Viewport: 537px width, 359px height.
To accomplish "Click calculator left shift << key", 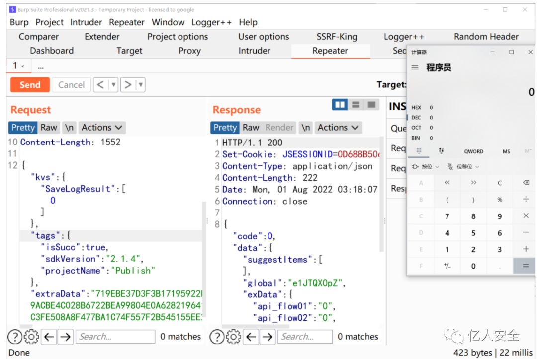I will coord(447,183).
